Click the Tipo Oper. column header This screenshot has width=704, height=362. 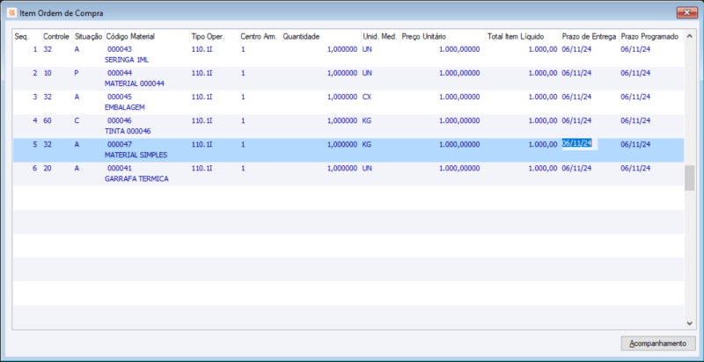click(x=214, y=37)
